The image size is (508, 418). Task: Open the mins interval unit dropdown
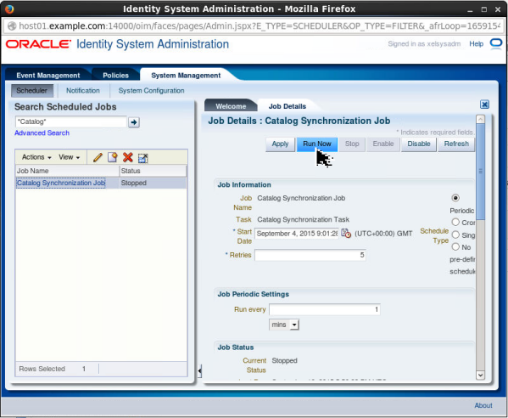284,325
